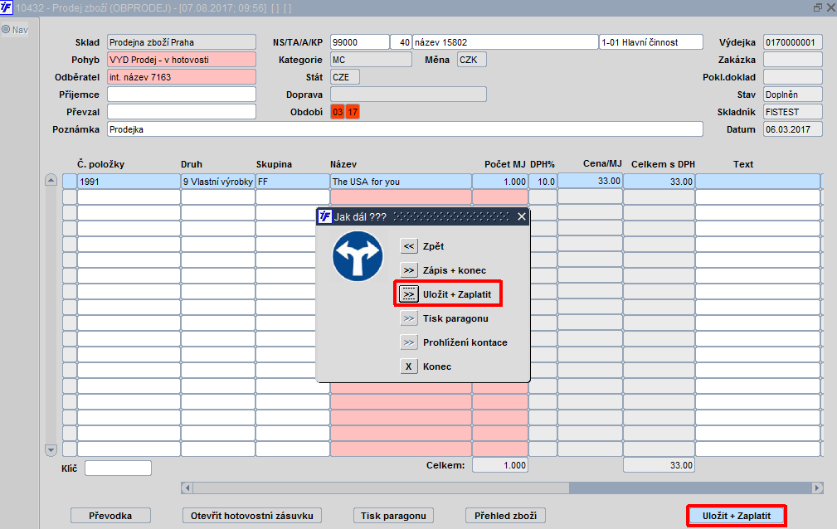Close the Jak dál ??? dialog

pyautogui.click(x=522, y=216)
